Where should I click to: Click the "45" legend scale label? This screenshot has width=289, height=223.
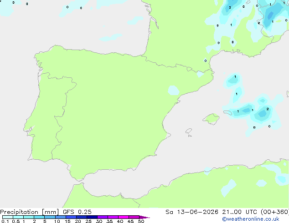(x=130, y=221)
